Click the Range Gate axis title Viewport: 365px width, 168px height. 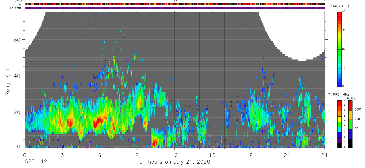pos(8,81)
